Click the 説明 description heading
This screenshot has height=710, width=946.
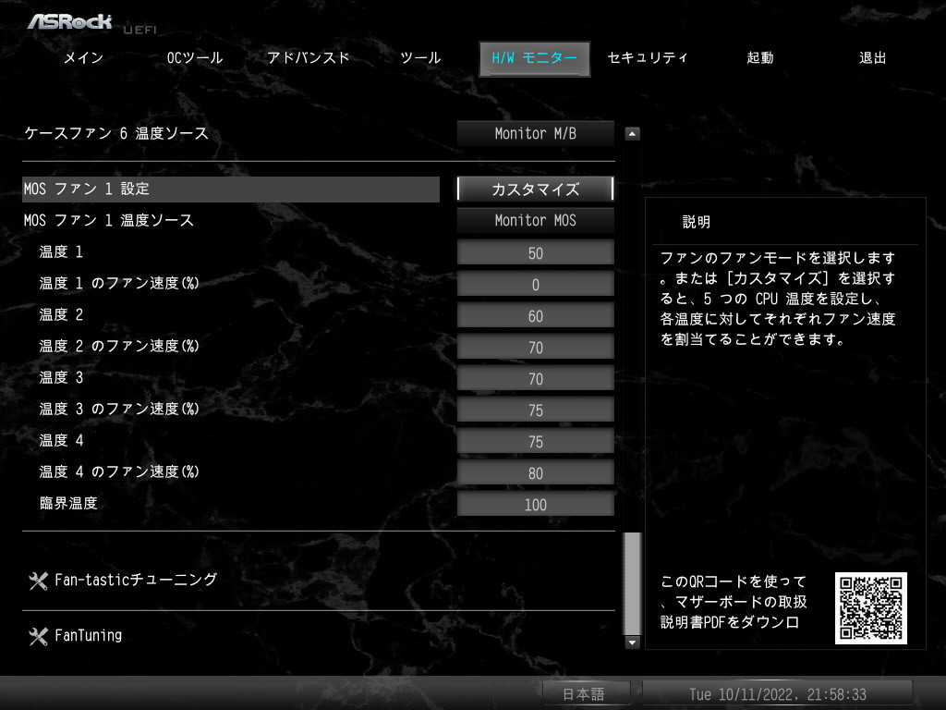697,222
